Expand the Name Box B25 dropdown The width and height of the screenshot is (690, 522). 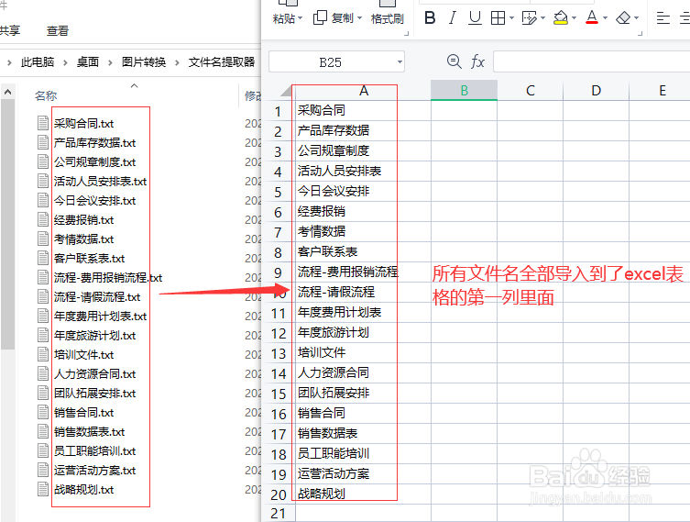(400, 61)
